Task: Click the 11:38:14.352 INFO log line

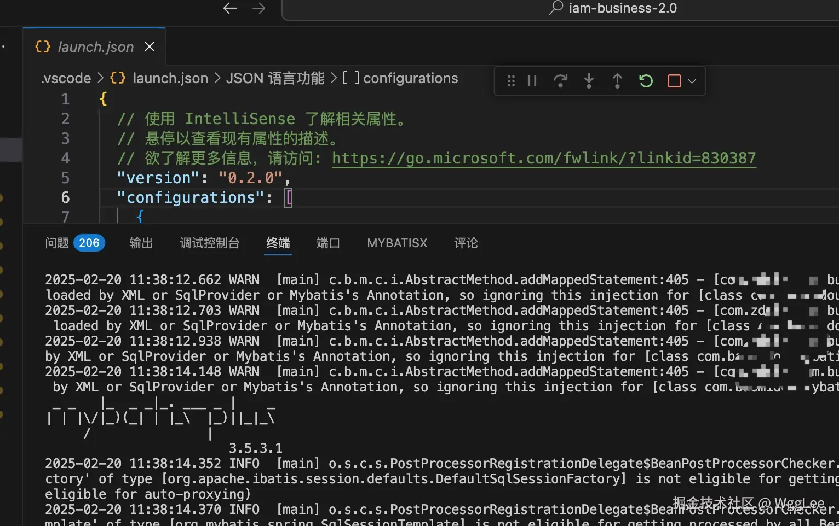Action: (x=441, y=464)
